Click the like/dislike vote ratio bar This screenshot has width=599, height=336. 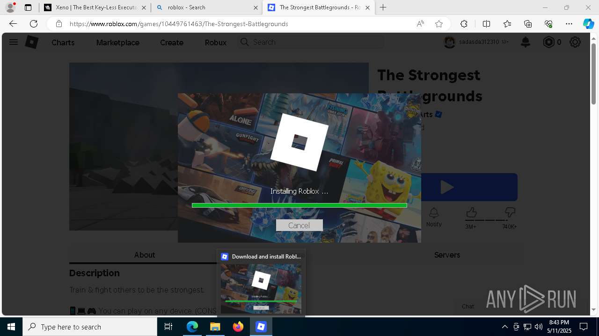pyautogui.click(x=491, y=220)
